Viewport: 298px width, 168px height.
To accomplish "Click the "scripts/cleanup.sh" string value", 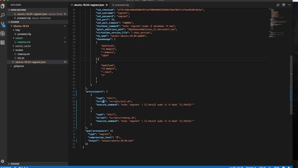I will [122, 118].
